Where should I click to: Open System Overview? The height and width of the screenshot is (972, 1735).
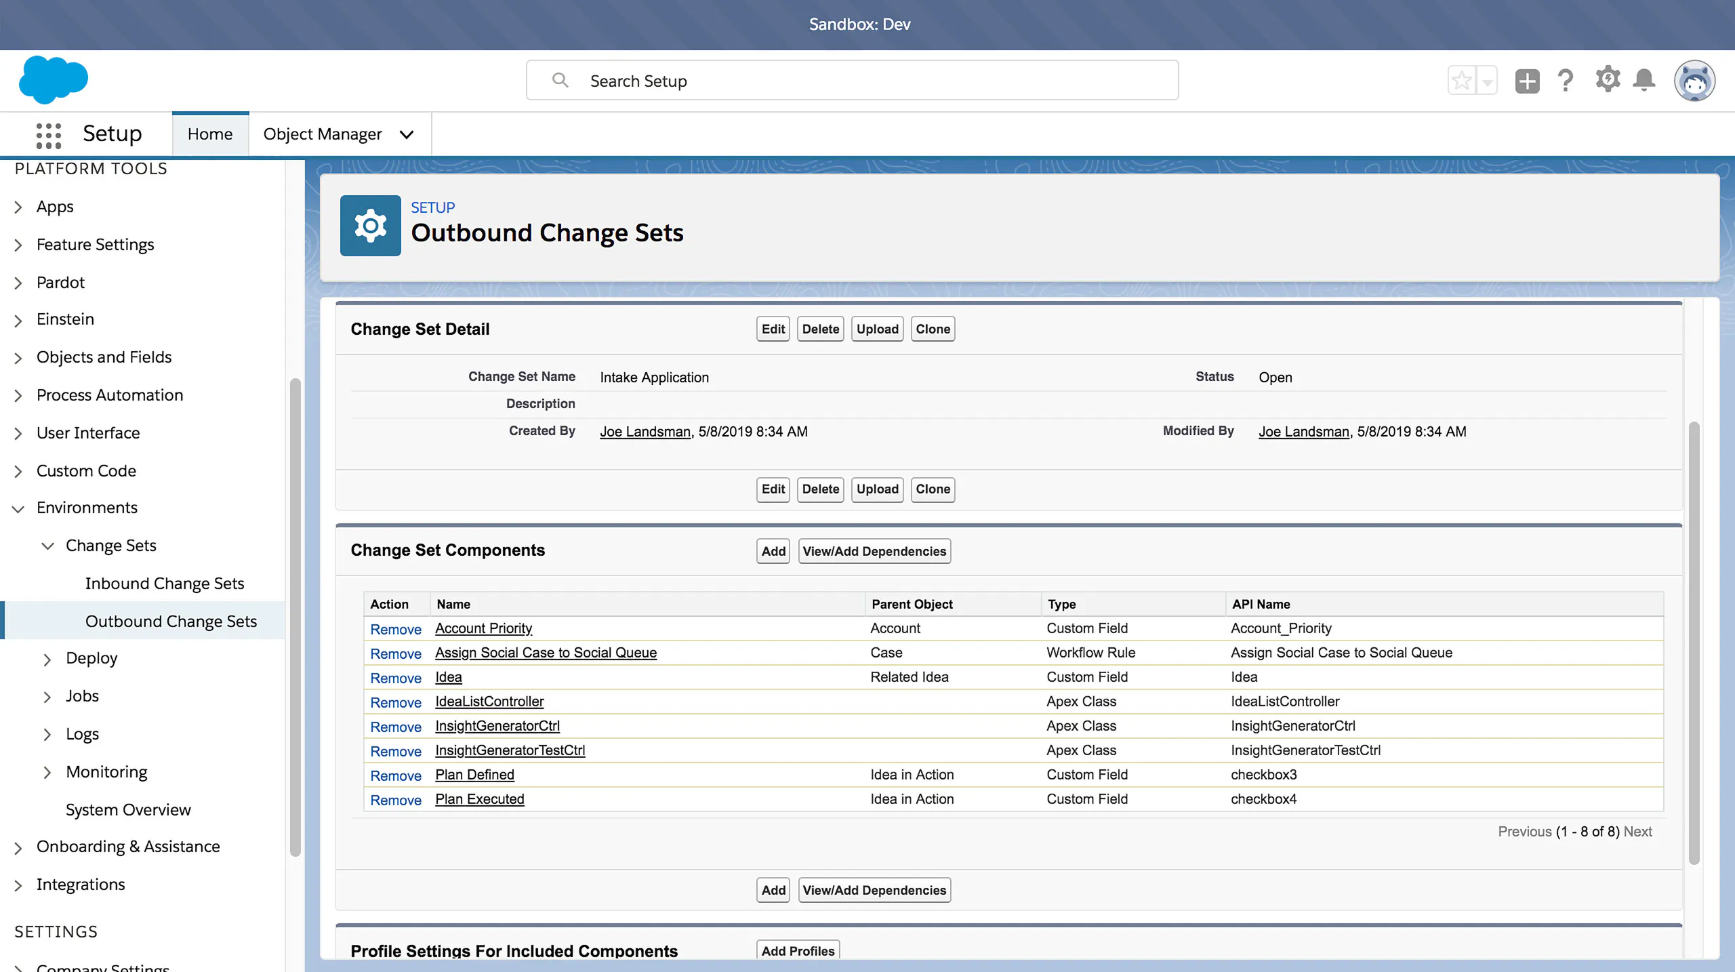click(128, 810)
